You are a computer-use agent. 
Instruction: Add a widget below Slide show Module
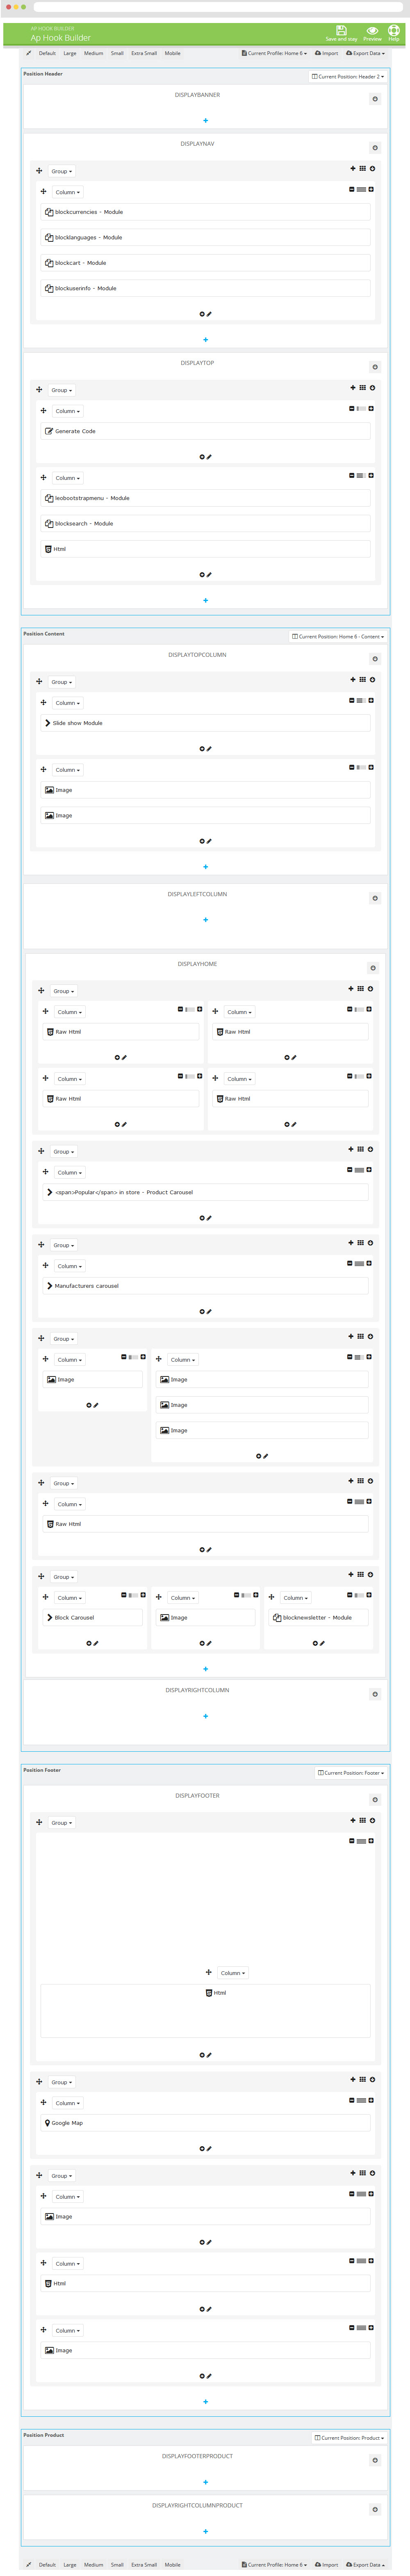click(201, 749)
